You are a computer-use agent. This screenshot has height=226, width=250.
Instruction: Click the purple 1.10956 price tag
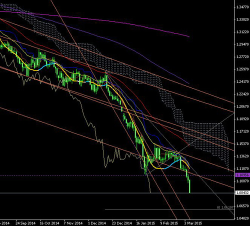click(242, 175)
